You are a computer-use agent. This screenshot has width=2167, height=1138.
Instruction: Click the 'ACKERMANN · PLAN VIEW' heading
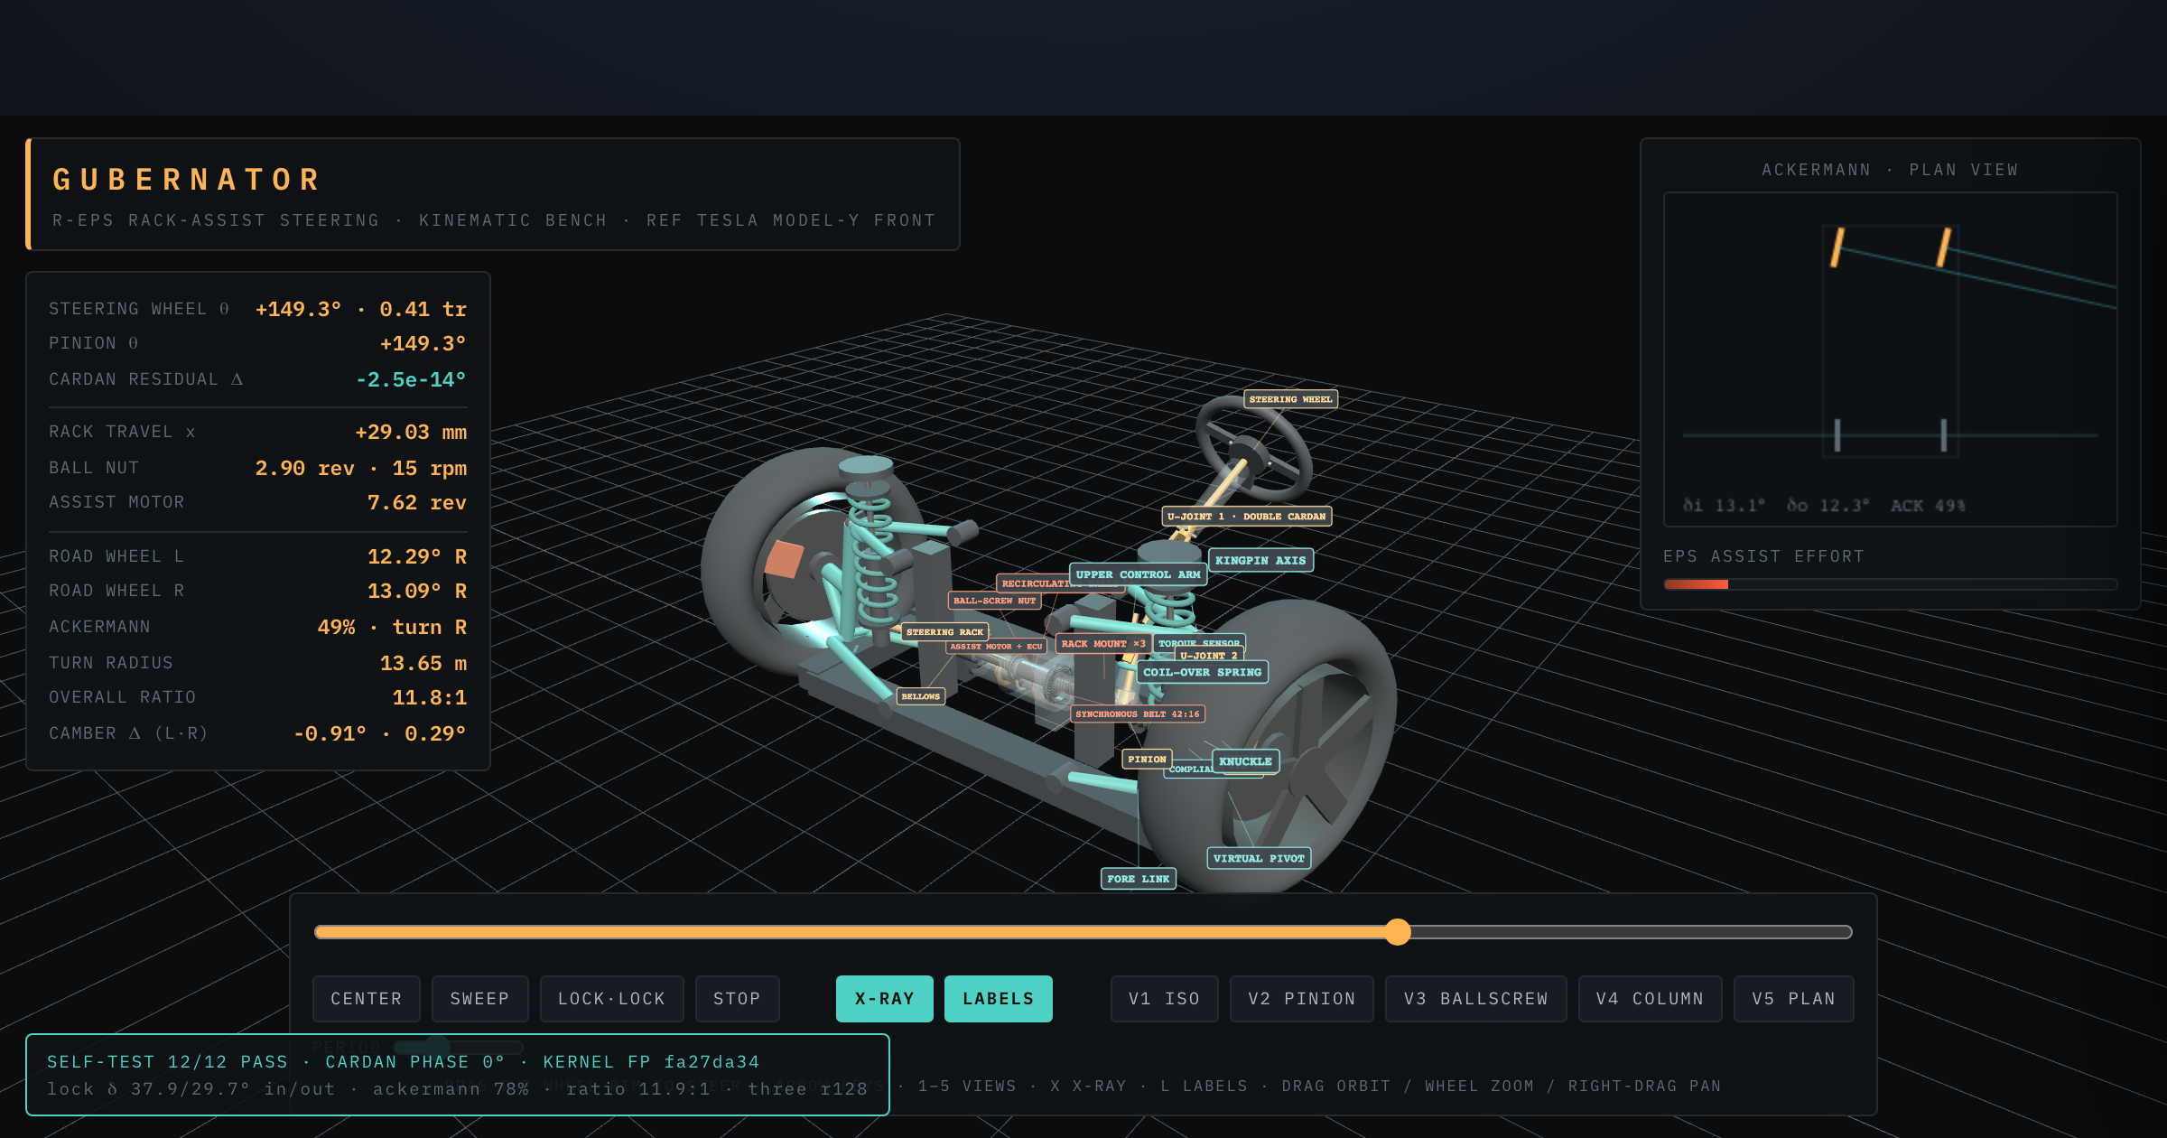(1890, 170)
